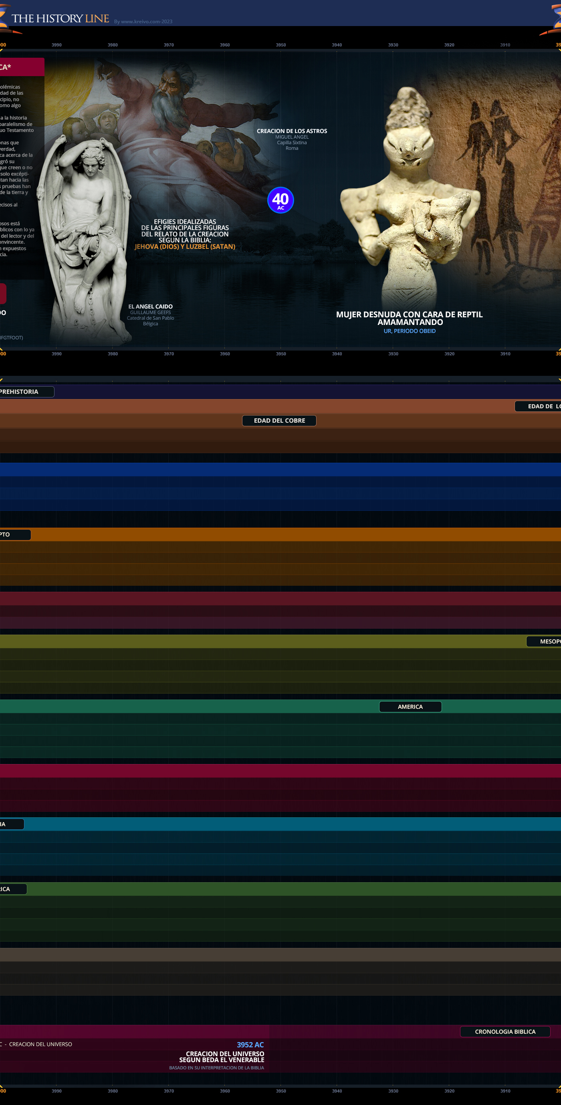Select the MESOPO band label
The image size is (561, 1105).
pos(544,641)
